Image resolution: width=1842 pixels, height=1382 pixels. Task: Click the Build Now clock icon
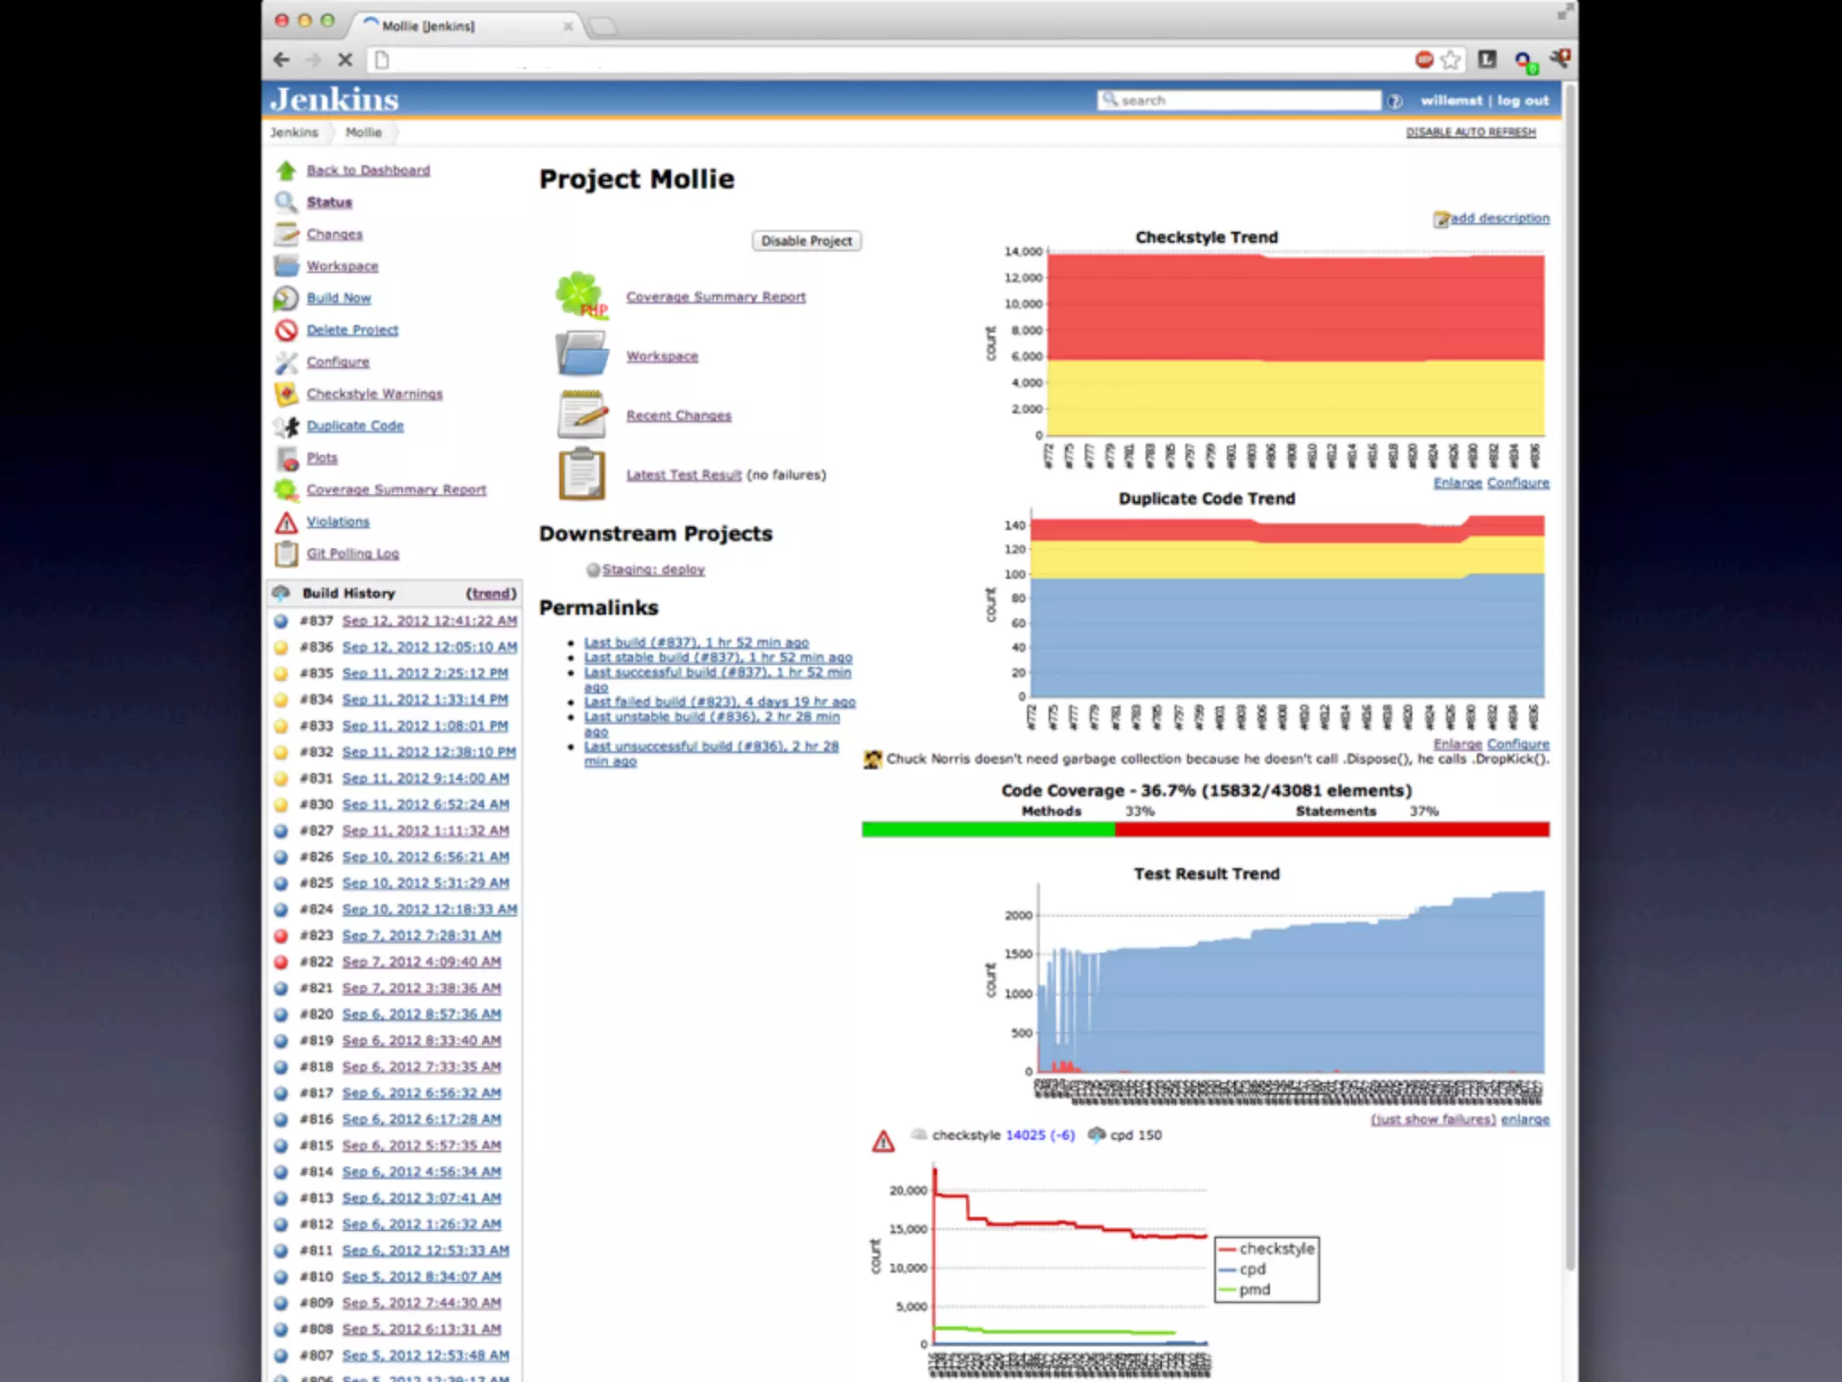pos(286,299)
